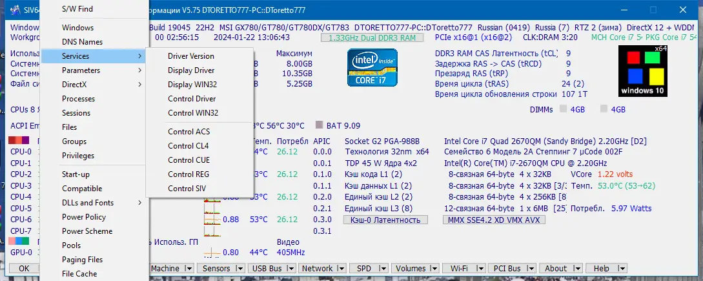Click the MMX SSE4.2 XD VMX AVX button
The image size is (703, 281).
494,220
